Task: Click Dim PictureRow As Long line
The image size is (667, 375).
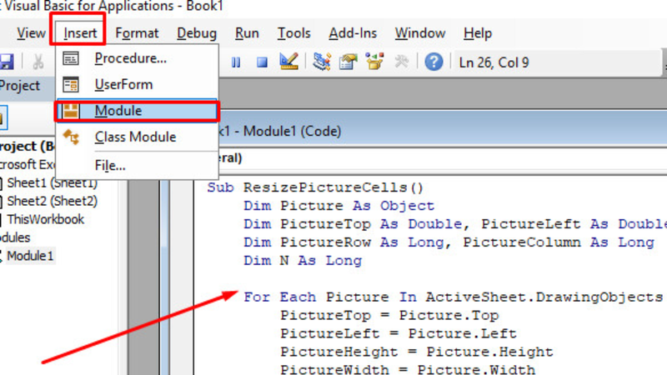Action: [449, 242]
